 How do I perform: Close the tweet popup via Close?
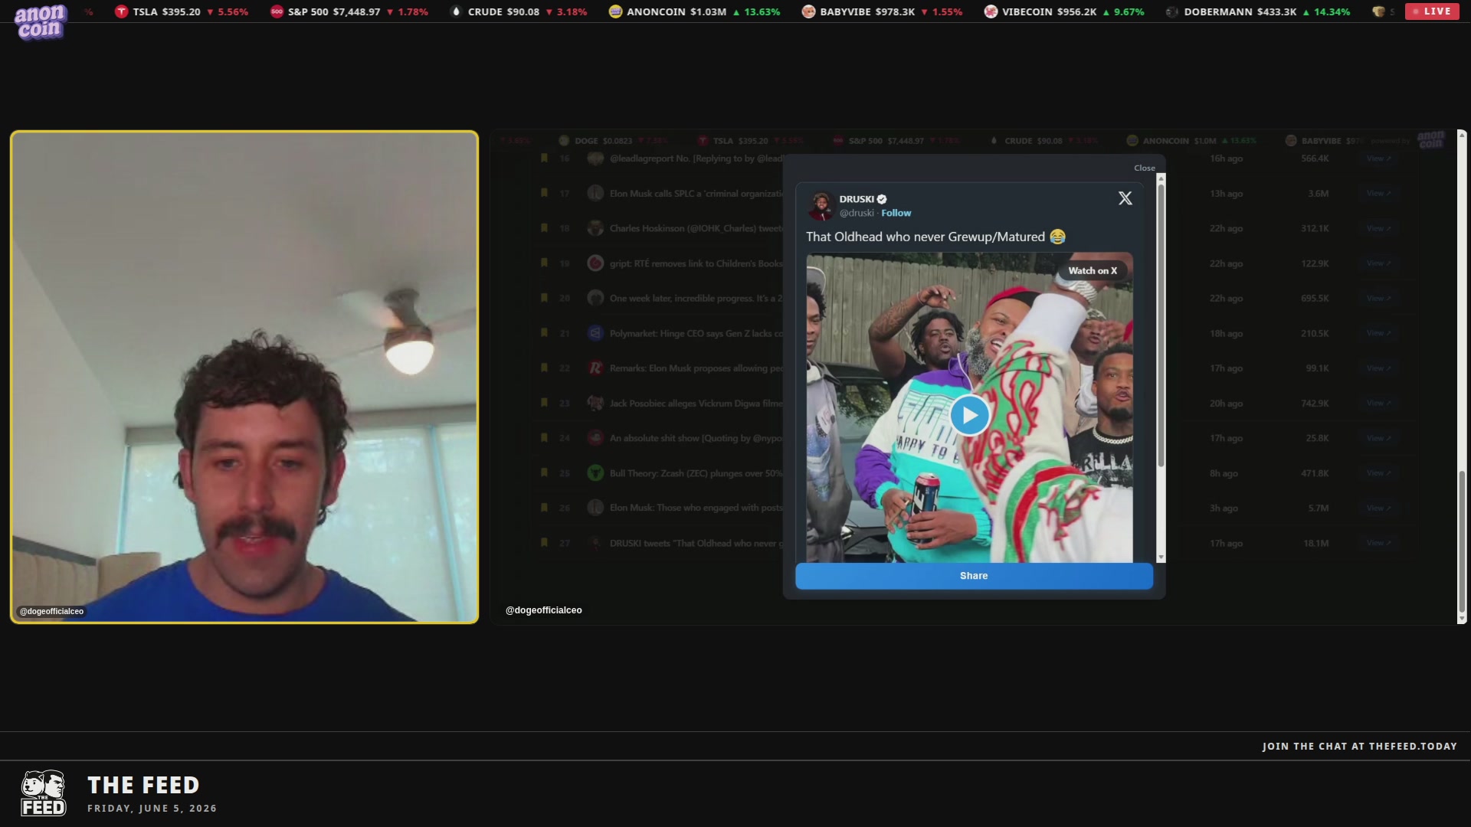[x=1145, y=168]
